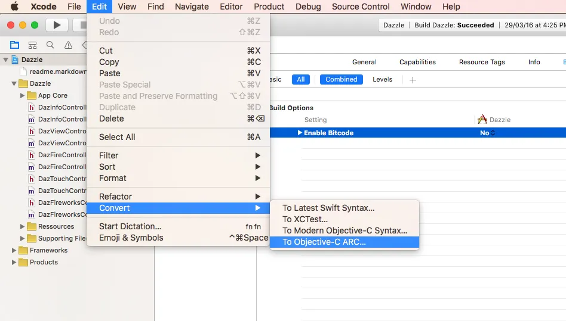Click the Build Dazzle Succeeded status
566x321 pixels.
point(454,25)
